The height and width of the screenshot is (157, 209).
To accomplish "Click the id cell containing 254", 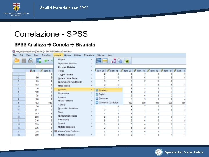I will pyautogui.click(x=32, y=110).
